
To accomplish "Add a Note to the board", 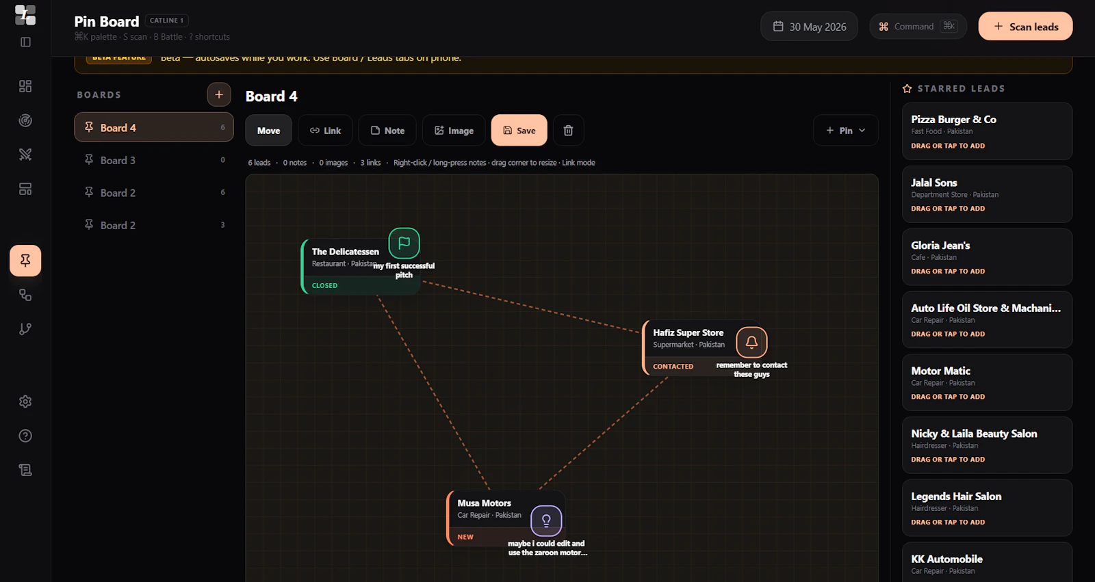I will point(387,131).
